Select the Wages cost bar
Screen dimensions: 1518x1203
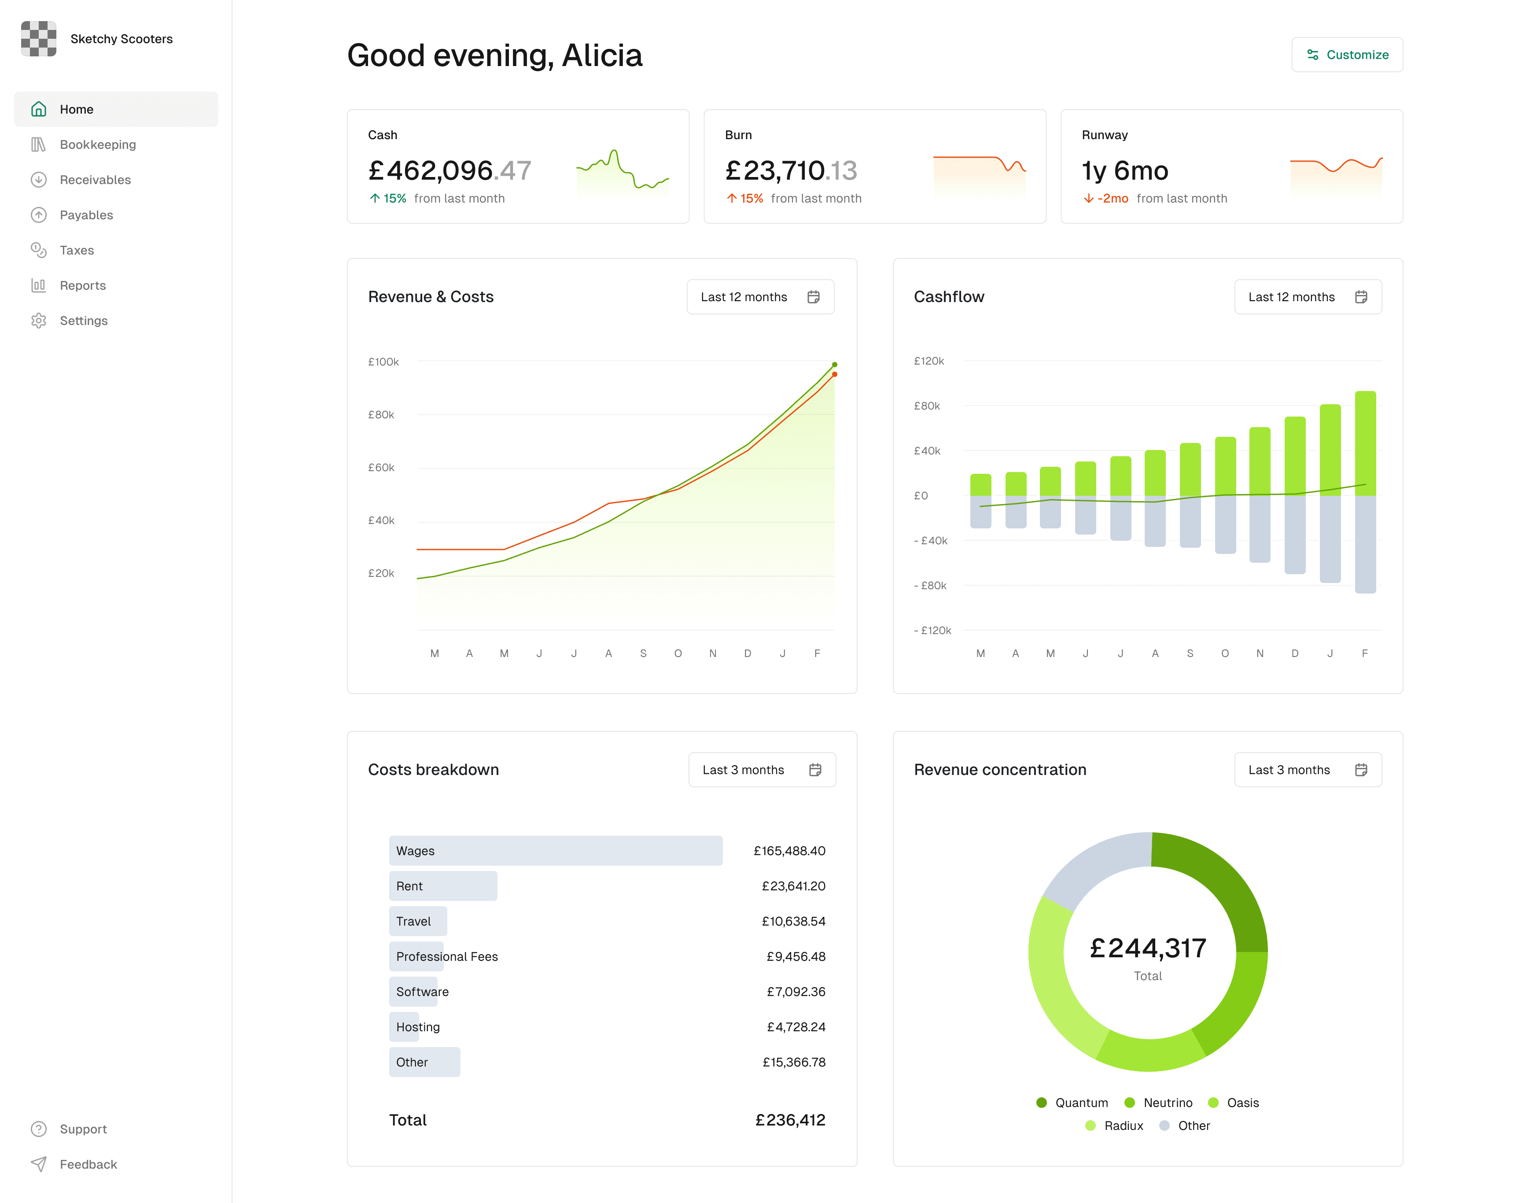[x=556, y=851]
